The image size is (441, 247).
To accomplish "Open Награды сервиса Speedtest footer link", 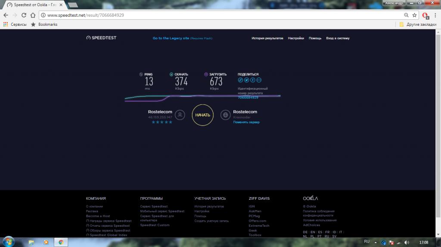I will click(109, 221).
